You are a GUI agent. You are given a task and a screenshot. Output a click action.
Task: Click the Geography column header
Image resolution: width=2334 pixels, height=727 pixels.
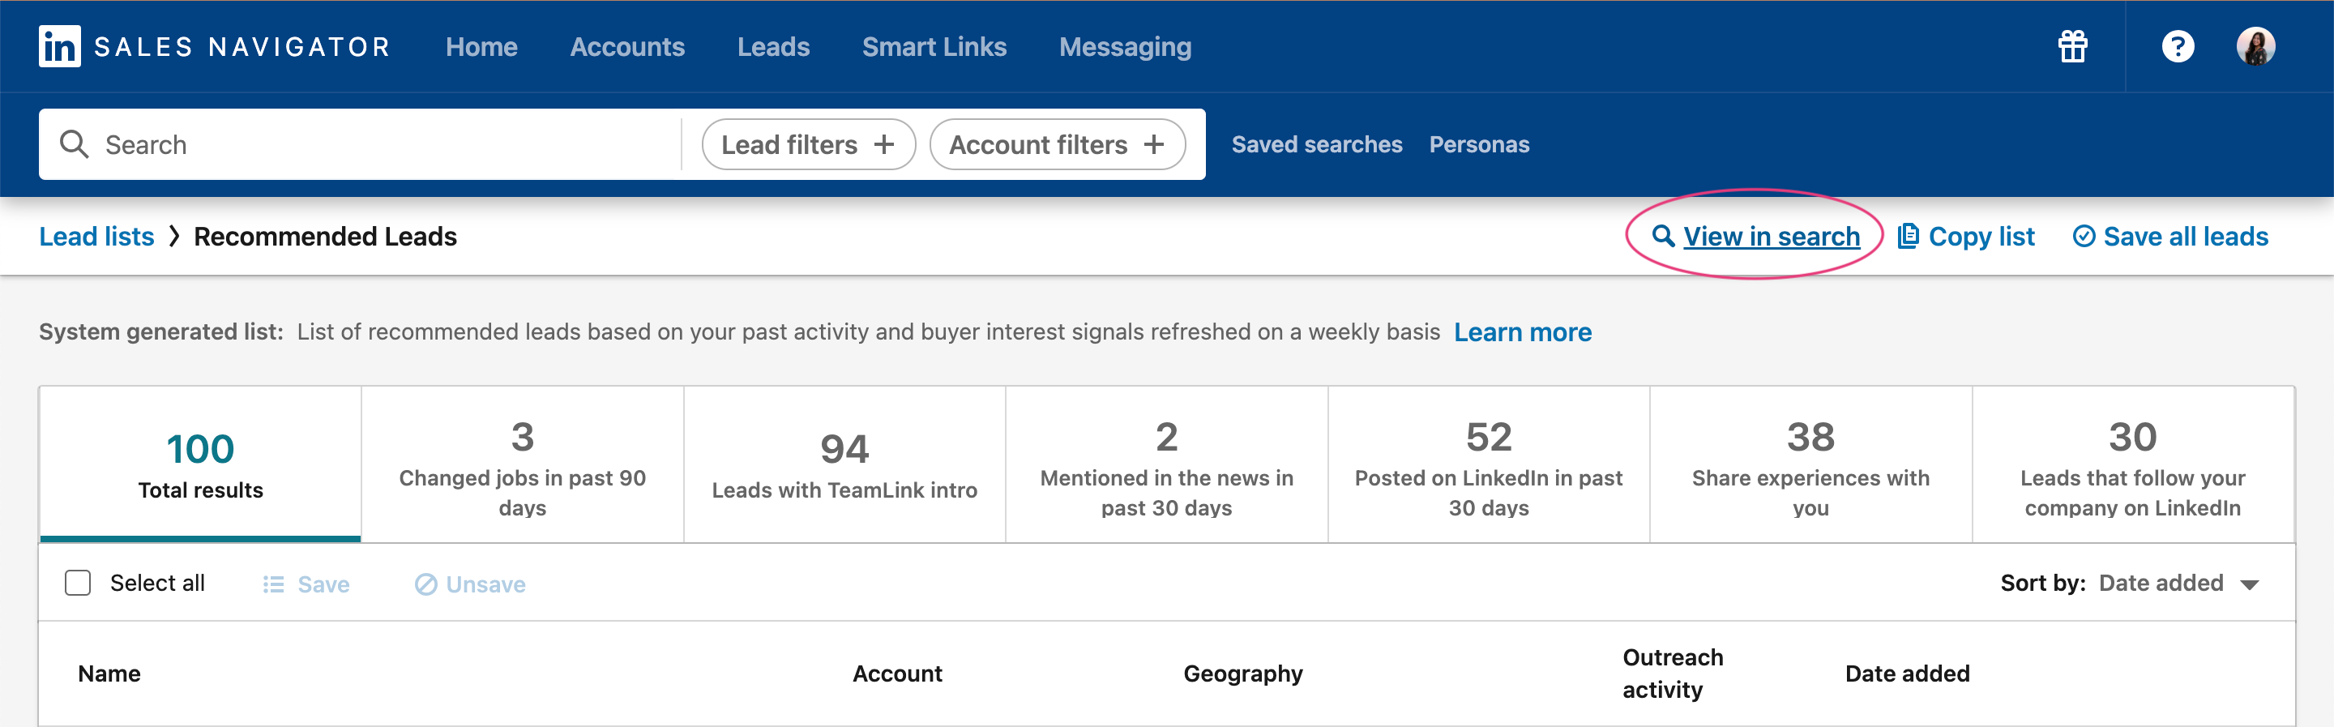(x=1242, y=674)
